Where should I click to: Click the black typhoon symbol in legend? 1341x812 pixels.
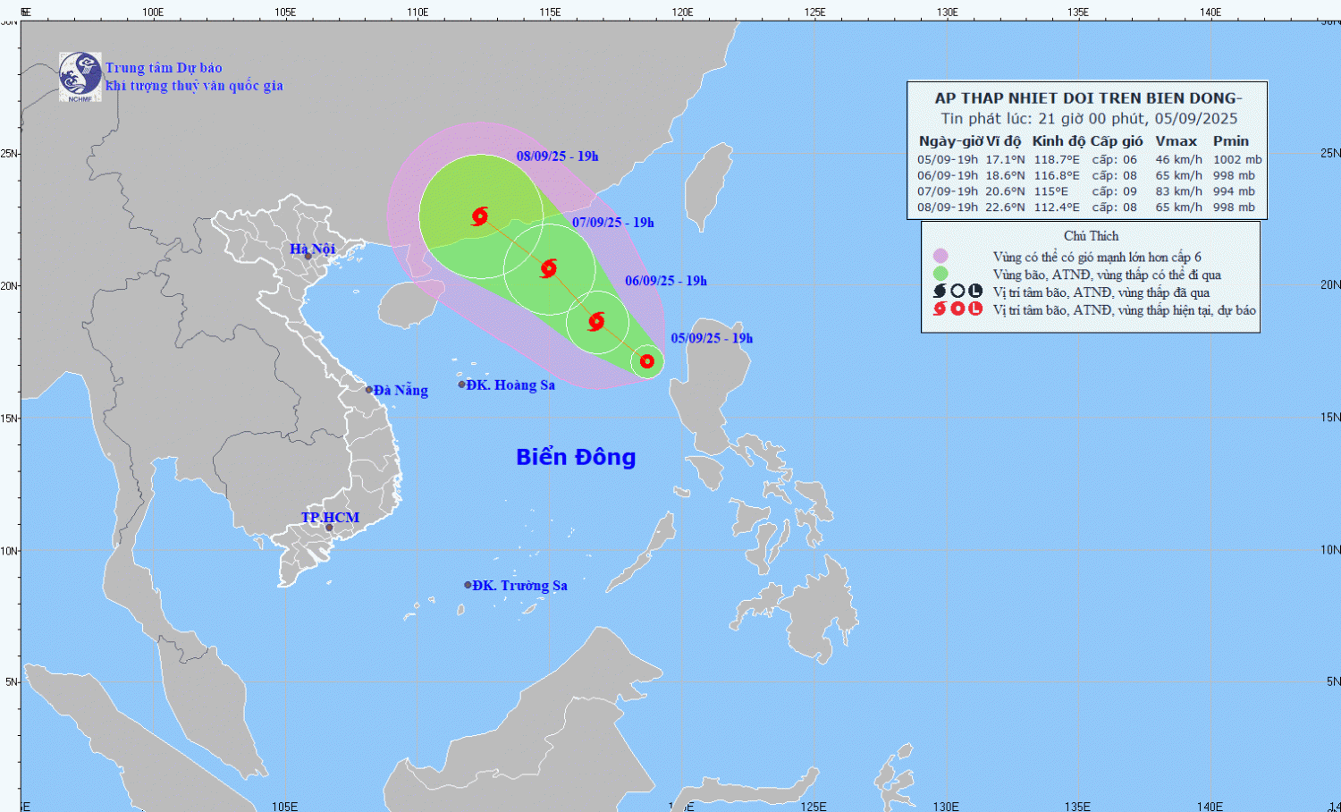[x=940, y=292]
